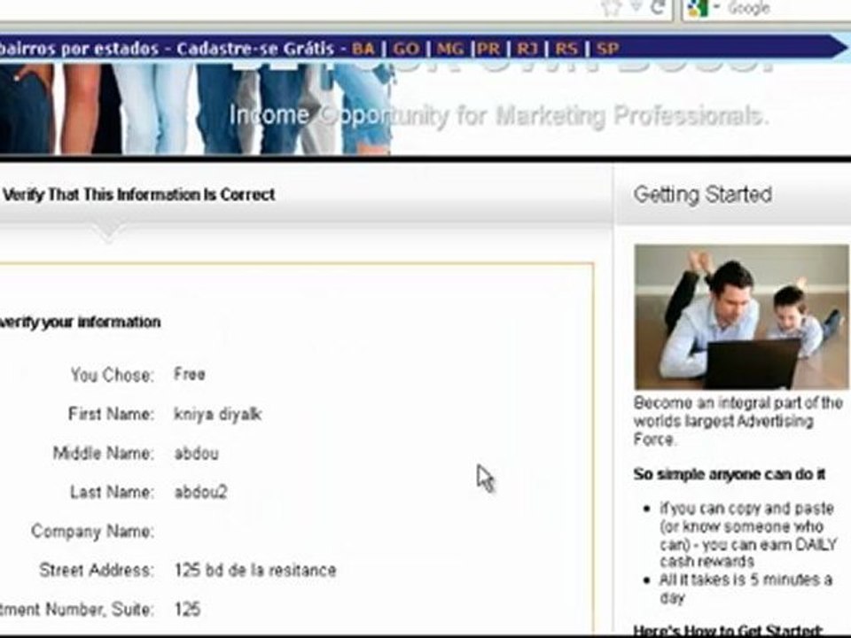Click last name value 'abdou2'
The height and width of the screenshot is (638, 851).
200,492
